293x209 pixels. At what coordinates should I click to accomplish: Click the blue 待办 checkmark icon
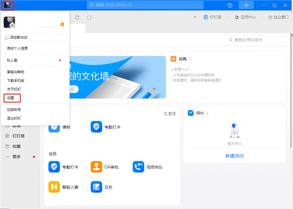pos(190,113)
